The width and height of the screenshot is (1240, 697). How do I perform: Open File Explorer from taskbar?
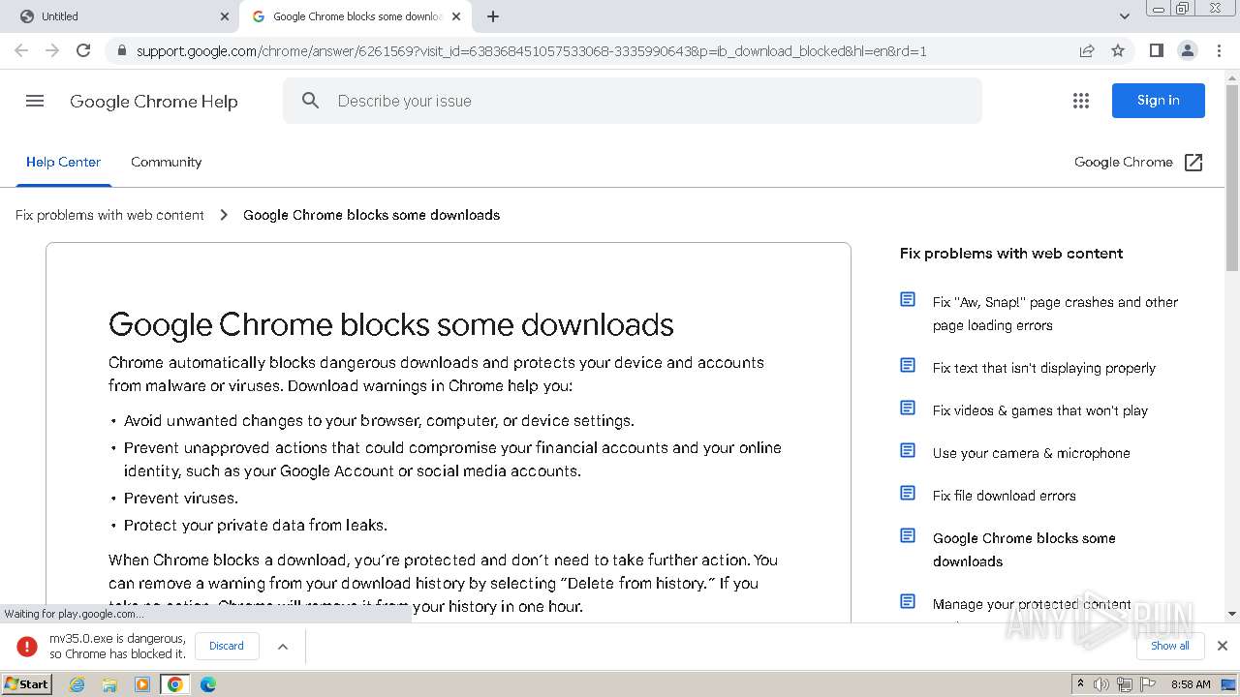pos(109,684)
